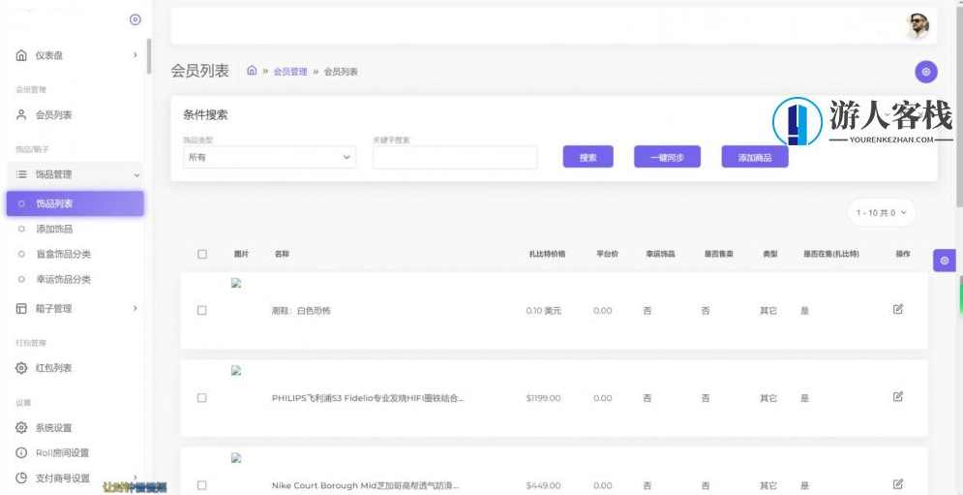Click the 名称 column header

pyautogui.click(x=282, y=254)
